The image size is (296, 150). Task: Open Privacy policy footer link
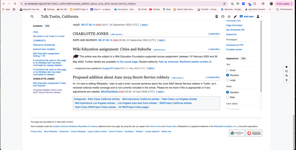(36, 131)
